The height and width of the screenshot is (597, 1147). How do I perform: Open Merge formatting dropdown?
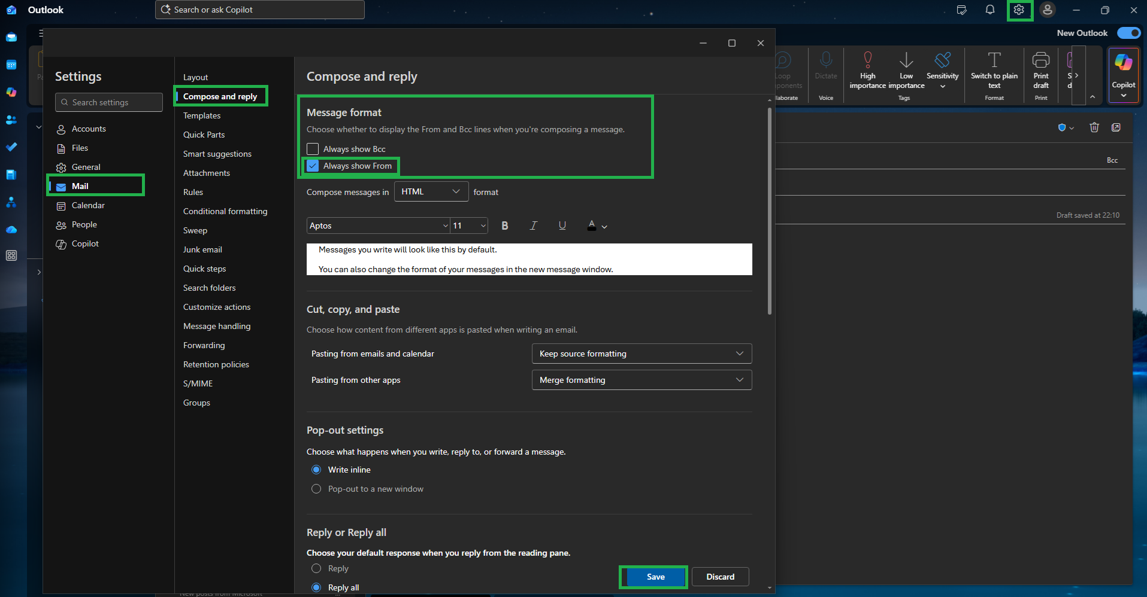click(641, 380)
